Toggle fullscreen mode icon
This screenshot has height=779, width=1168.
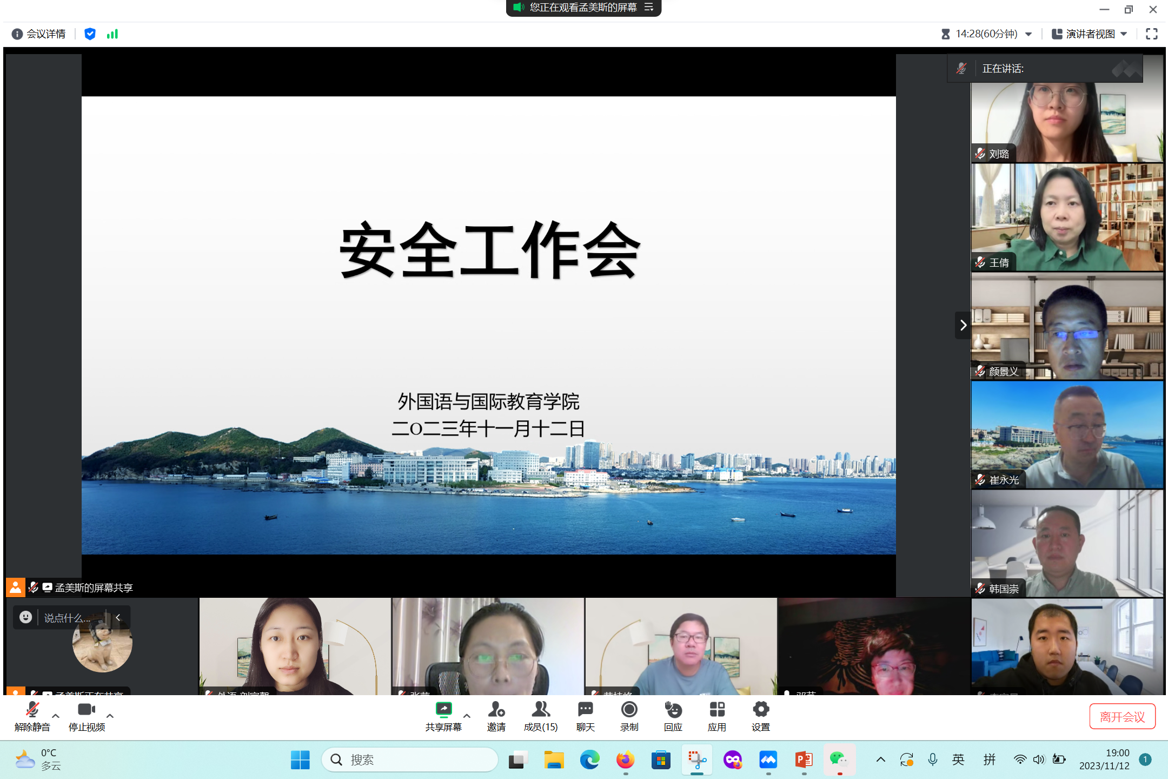1151,34
